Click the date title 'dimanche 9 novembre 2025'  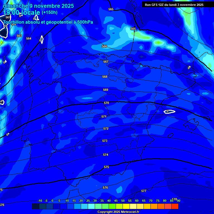(38, 6)
